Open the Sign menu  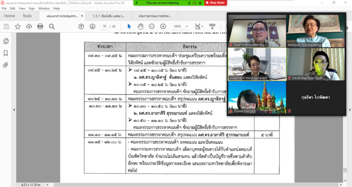[31, 9]
